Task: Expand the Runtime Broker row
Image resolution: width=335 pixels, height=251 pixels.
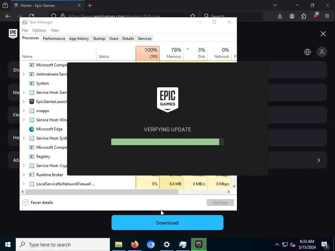Action: [x=24, y=175]
